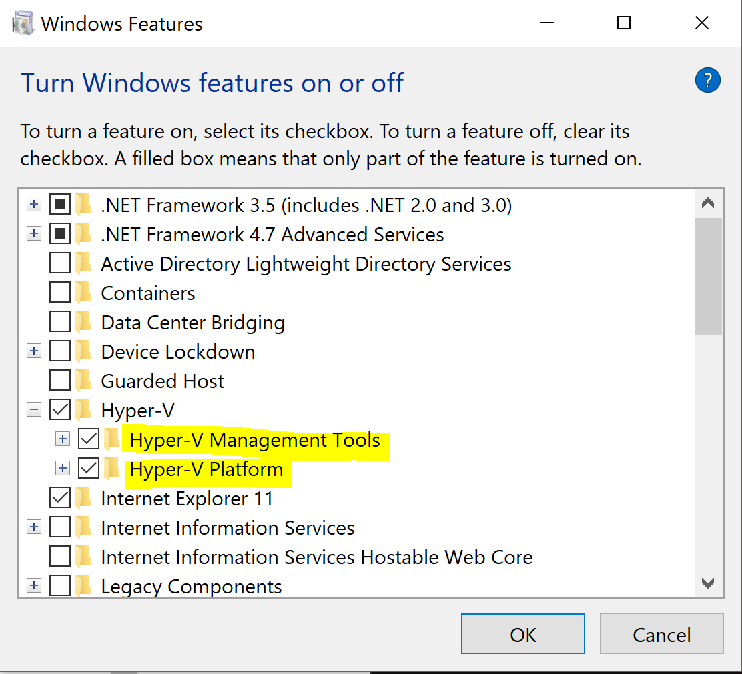Uncheck the Hyper-V Platform checkbox
Screen dimensions: 742x674
pos(89,468)
